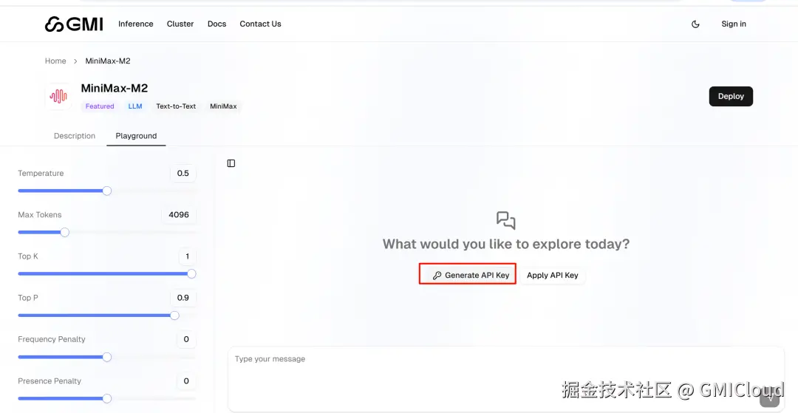Click the Presence Penalty value field
The width and height of the screenshot is (798, 413).
click(186, 381)
